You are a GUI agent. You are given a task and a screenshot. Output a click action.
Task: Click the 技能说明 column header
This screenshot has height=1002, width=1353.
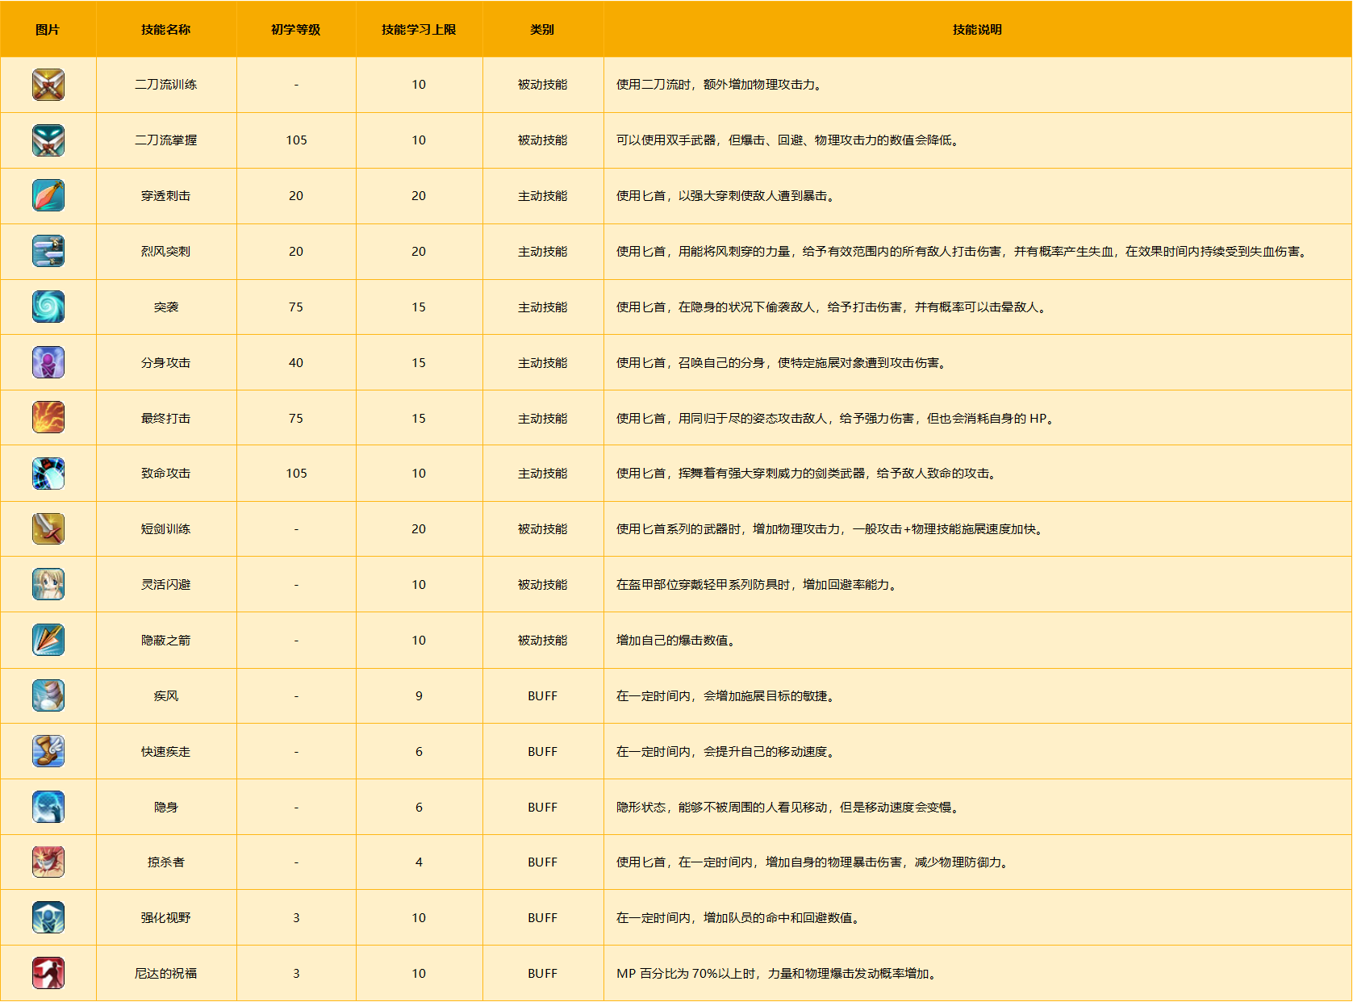coord(977,30)
